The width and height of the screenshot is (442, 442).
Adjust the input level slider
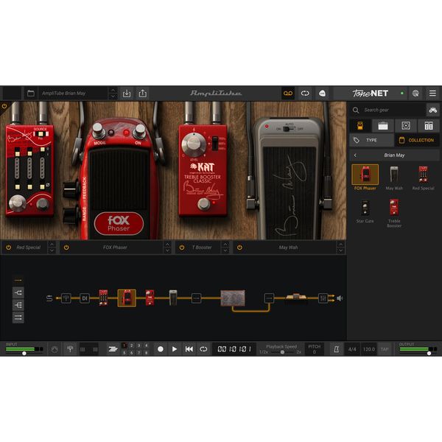click(x=24, y=353)
